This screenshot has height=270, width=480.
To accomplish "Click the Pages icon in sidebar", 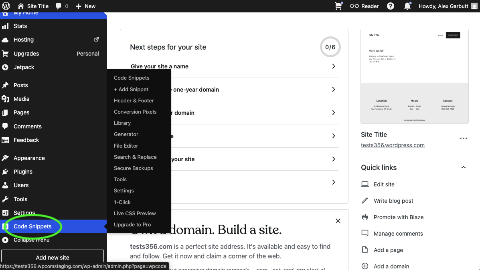I will [5, 112].
